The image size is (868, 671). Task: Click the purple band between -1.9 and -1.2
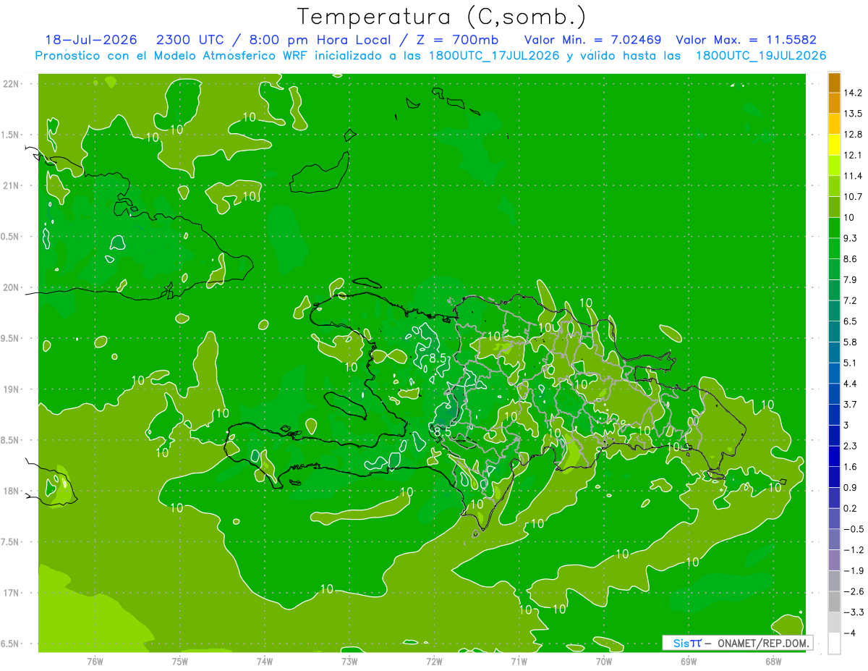pos(834,560)
